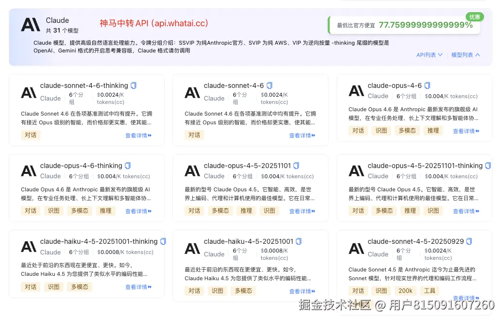The height and width of the screenshot is (321, 504).
Task: Click the 200k tag on claude-sonnet-4-5-20250929
Action: [405, 291]
